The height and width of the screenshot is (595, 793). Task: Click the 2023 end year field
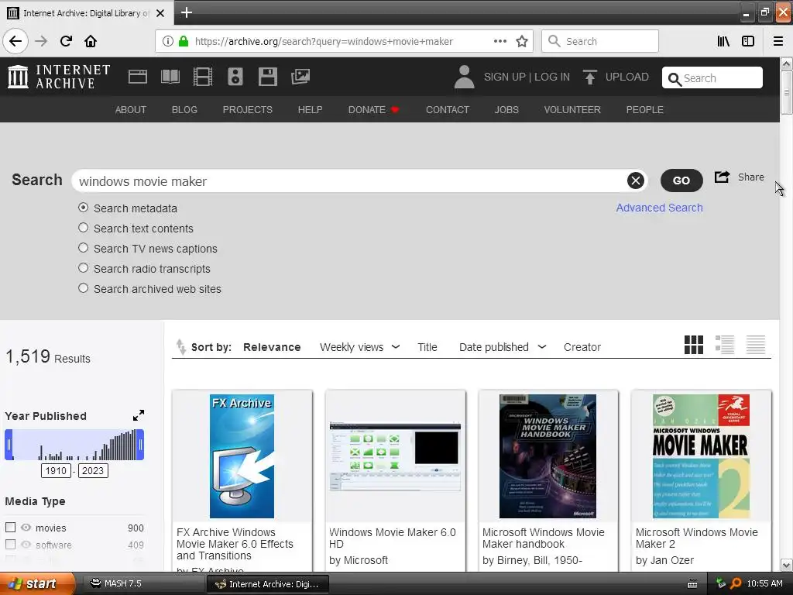click(93, 470)
